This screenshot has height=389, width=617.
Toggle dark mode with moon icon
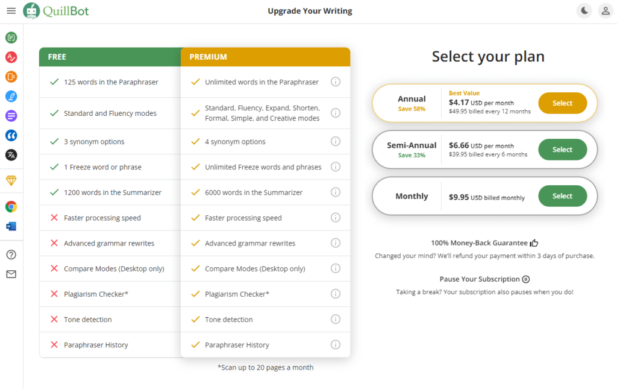pyautogui.click(x=584, y=11)
